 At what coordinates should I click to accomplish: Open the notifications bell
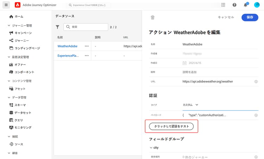245,5
